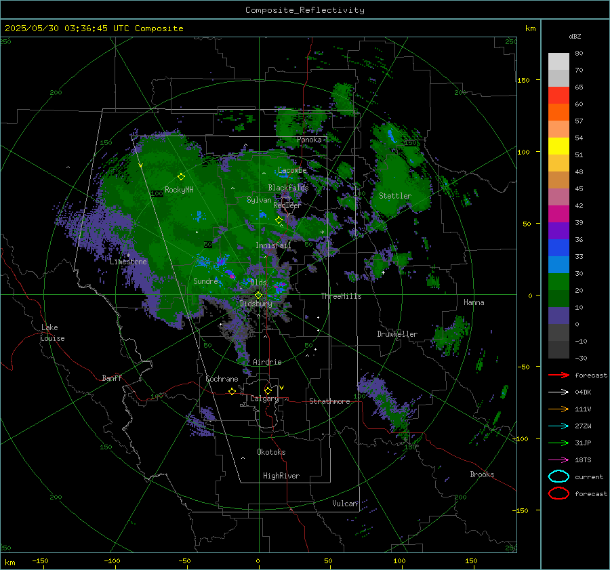
Task: Click the Vulcan label
Action: [345, 504]
